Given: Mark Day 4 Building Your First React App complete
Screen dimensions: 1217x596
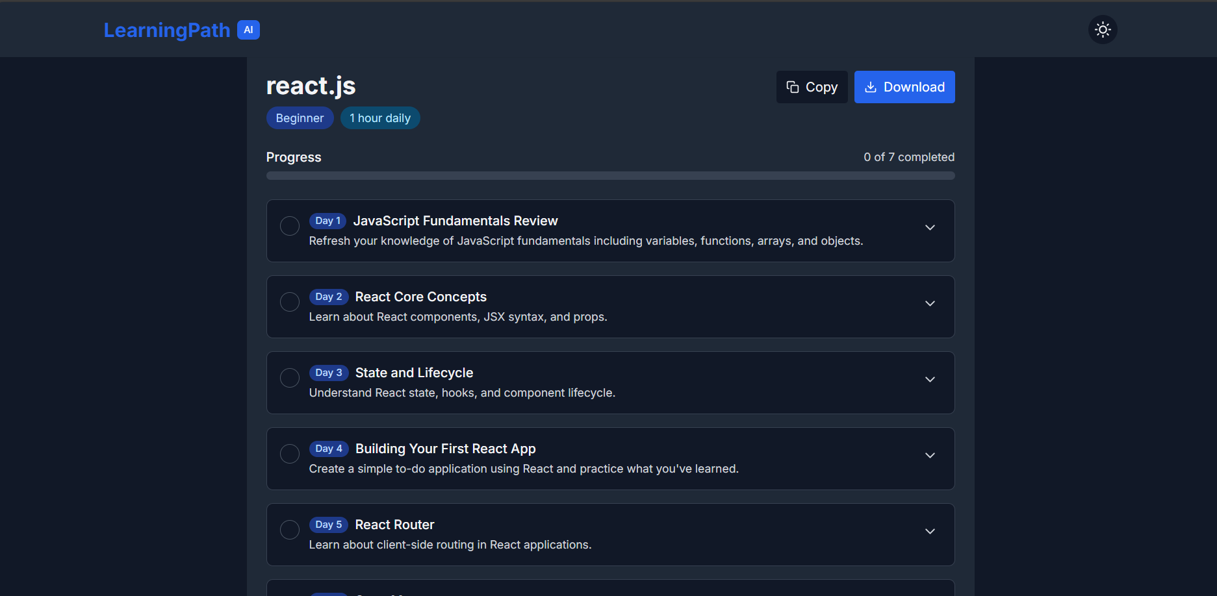Looking at the screenshot, I should pos(290,454).
